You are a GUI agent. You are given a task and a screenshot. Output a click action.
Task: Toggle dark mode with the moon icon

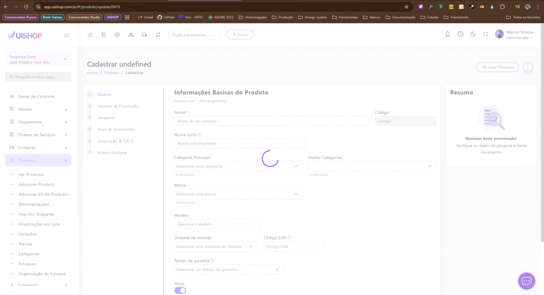tap(473, 34)
